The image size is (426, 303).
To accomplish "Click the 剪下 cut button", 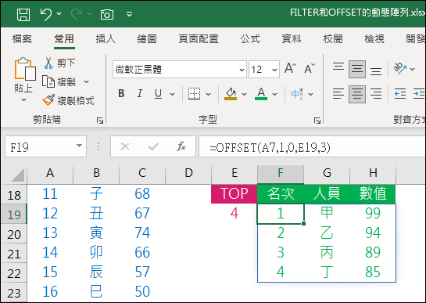I will [x=59, y=63].
